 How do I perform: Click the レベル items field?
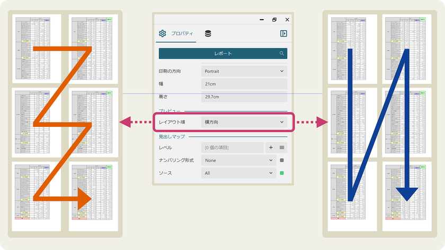click(x=233, y=147)
